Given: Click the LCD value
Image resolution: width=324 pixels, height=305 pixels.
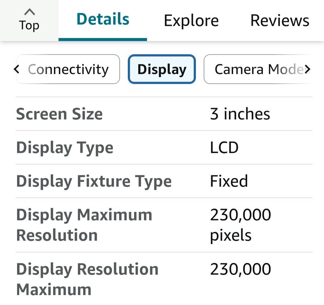Looking at the screenshot, I should click(x=224, y=147).
